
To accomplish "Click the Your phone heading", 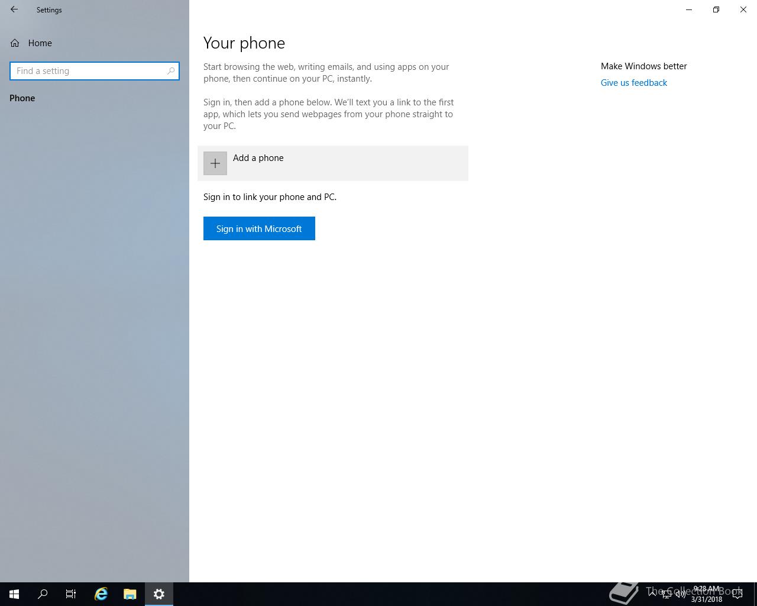I will coord(244,43).
